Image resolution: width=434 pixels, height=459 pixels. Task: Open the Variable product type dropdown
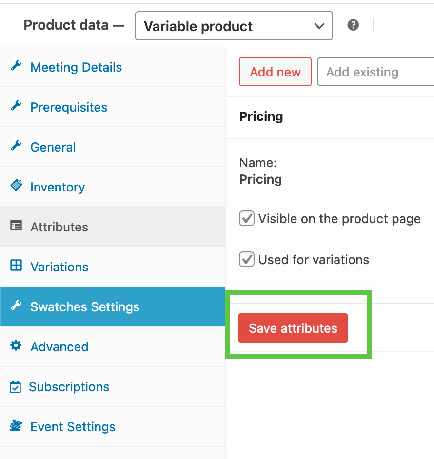click(234, 26)
